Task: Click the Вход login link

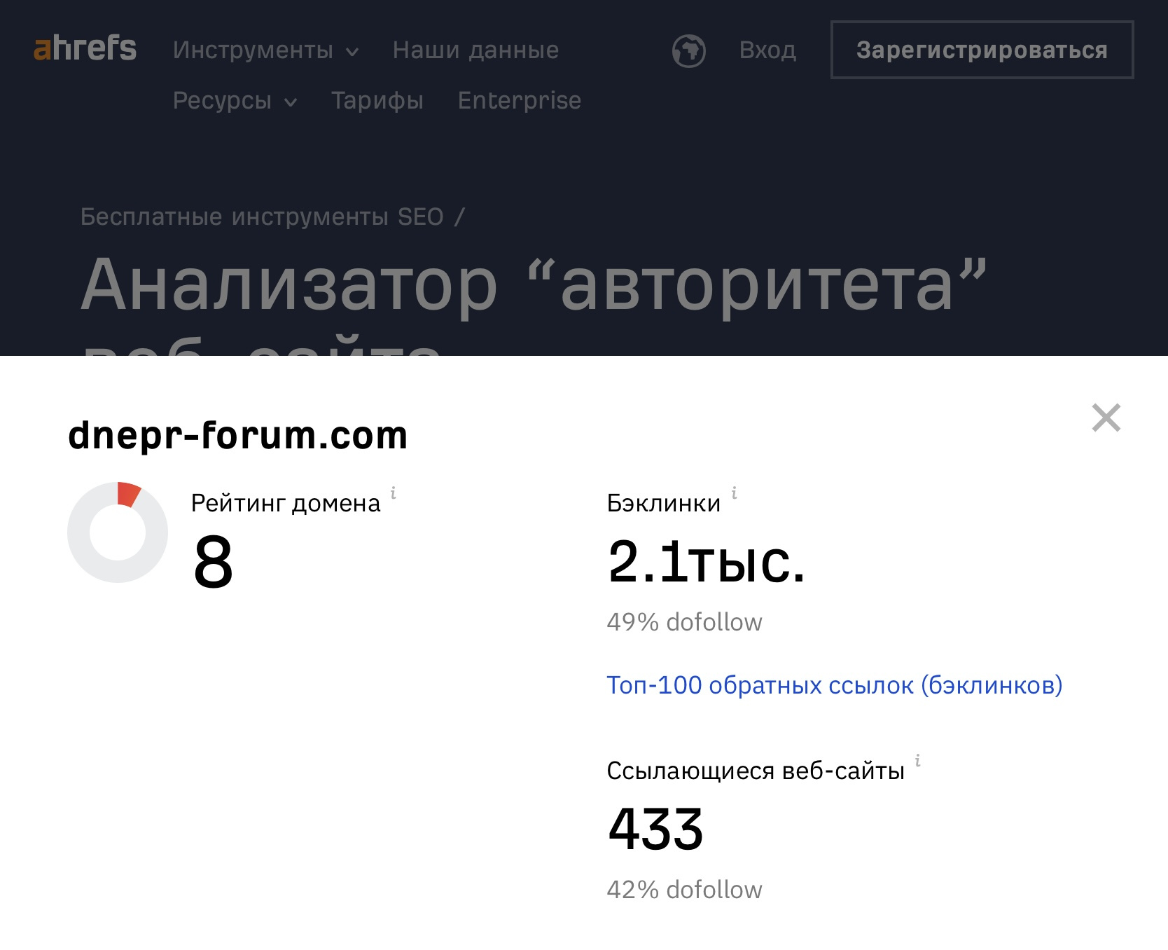Action: [x=767, y=50]
